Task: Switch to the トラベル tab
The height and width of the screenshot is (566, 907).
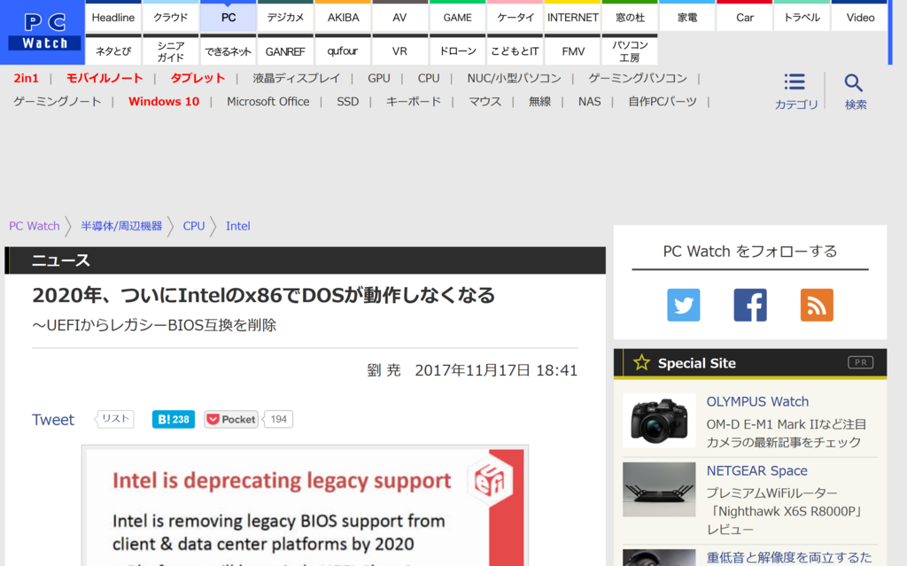Action: (802, 18)
